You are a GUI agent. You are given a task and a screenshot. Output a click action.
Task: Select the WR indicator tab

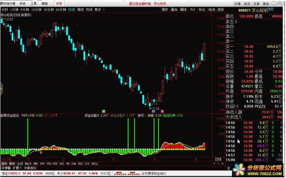click(68, 164)
